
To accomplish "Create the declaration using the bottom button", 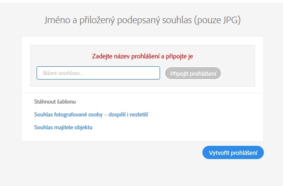I will pyautogui.click(x=233, y=152).
